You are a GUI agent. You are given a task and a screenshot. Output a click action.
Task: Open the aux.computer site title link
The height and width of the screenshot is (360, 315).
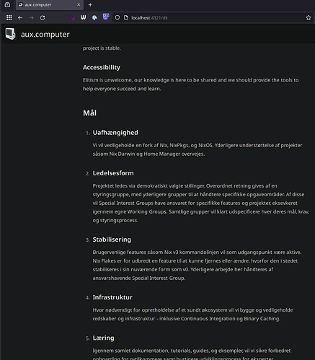[x=45, y=34]
